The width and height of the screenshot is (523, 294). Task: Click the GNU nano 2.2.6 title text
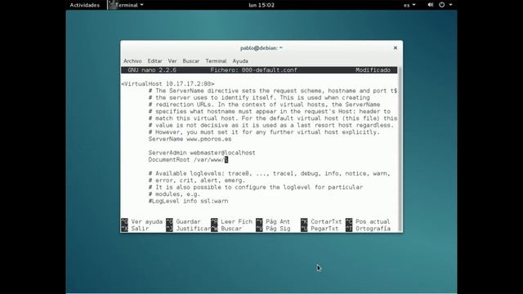tap(152, 70)
